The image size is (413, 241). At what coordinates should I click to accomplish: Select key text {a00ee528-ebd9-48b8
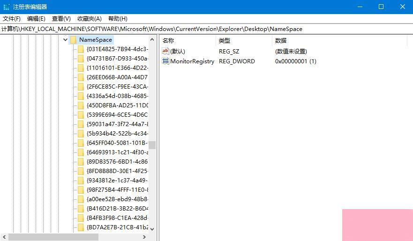click(117, 199)
